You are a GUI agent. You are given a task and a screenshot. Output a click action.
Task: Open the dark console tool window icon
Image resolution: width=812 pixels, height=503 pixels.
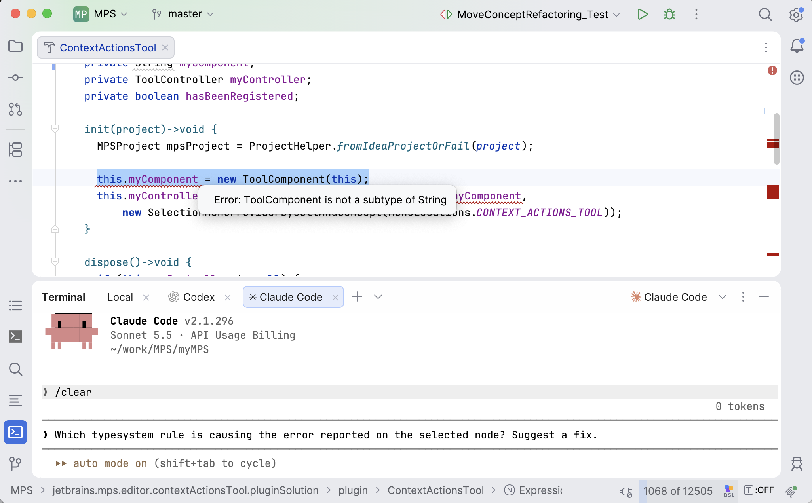[15, 336]
